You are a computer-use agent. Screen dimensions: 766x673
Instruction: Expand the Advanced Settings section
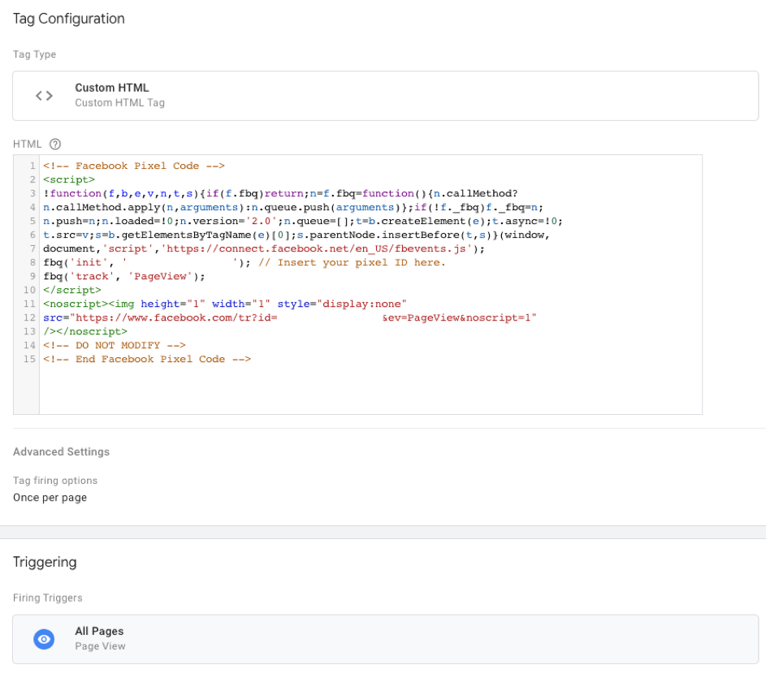(x=61, y=451)
